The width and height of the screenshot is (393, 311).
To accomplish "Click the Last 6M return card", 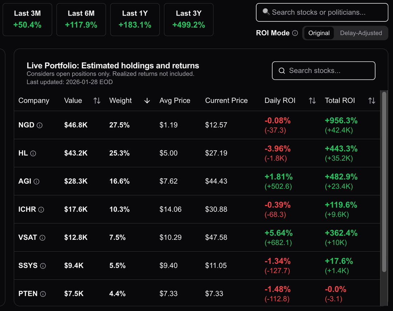I will click(81, 20).
